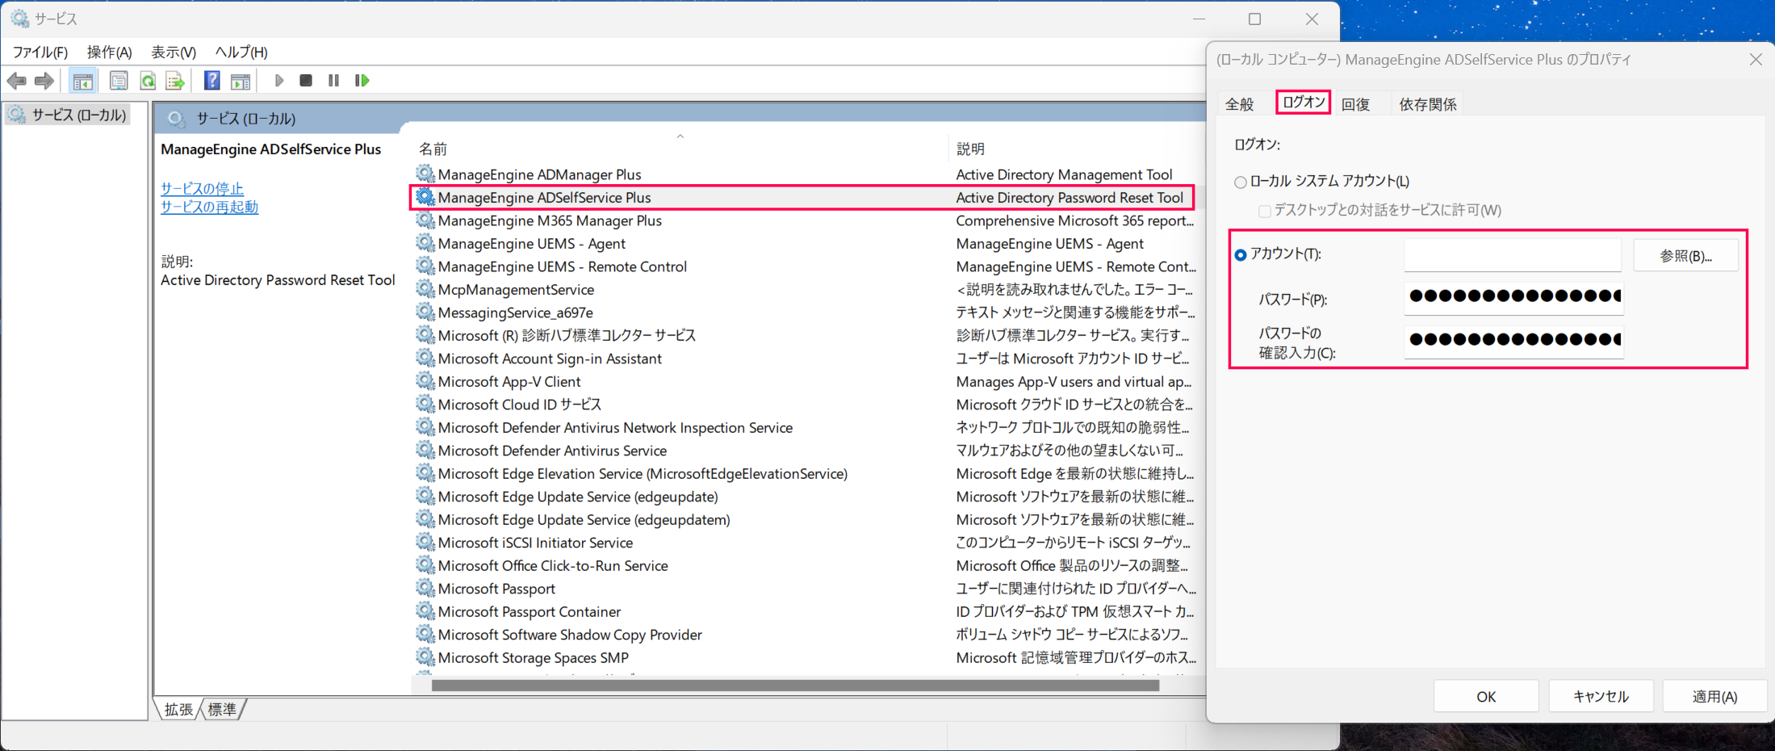Click the Export List toolbar icon
This screenshot has width=1775, height=751.
174,81
